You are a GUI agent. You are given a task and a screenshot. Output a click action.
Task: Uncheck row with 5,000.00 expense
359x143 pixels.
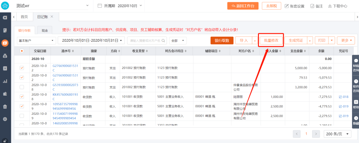coord(22,68)
